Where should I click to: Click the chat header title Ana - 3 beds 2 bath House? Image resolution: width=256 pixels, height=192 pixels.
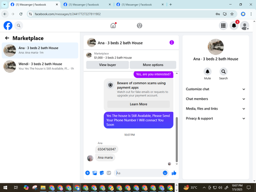click(120, 43)
